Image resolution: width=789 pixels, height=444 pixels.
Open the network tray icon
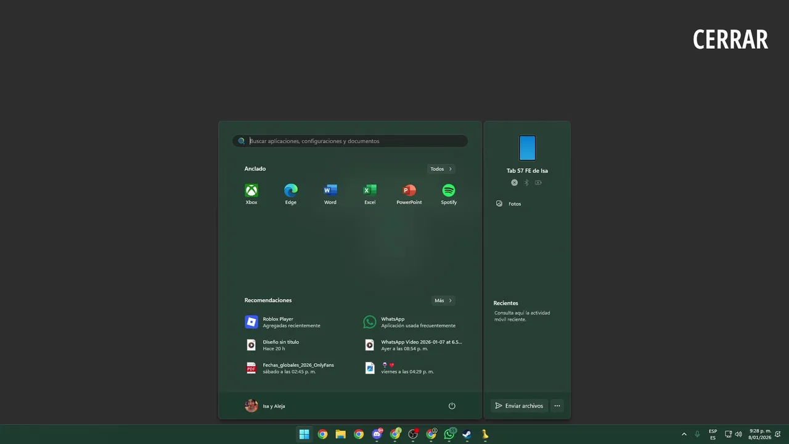728,434
